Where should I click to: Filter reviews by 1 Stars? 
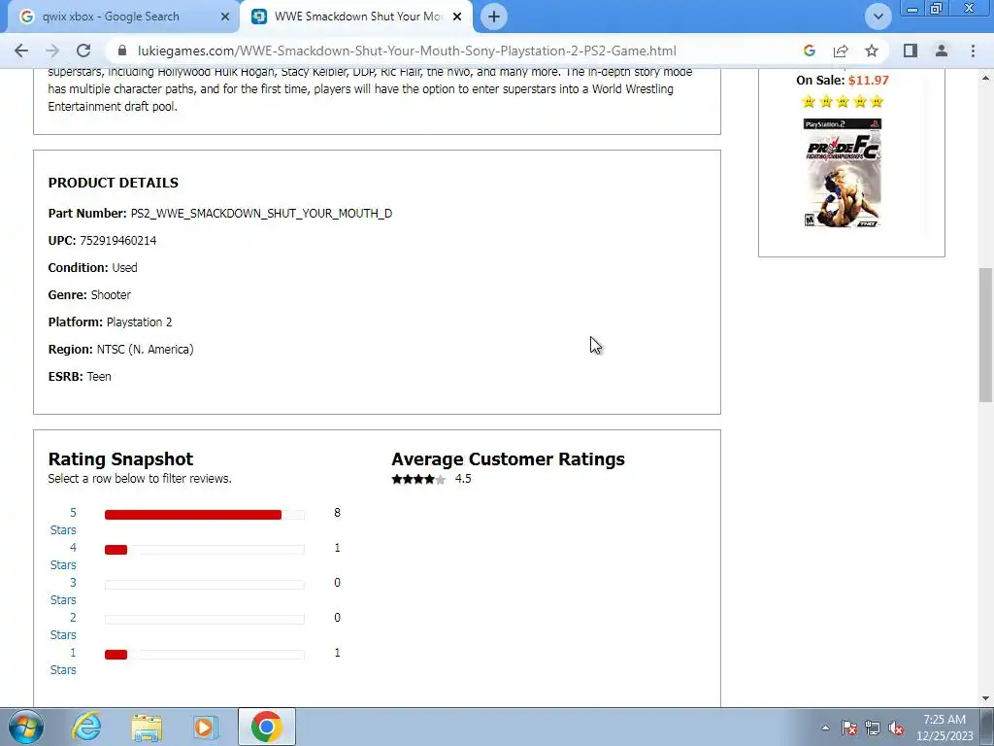pos(63,661)
